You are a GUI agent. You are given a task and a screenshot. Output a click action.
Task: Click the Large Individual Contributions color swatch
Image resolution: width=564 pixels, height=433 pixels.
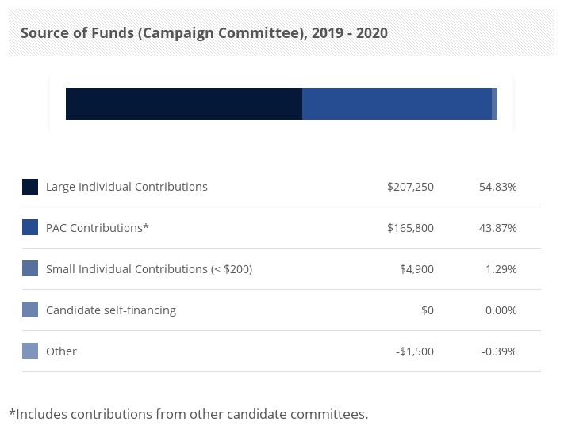pyautogui.click(x=30, y=187)
